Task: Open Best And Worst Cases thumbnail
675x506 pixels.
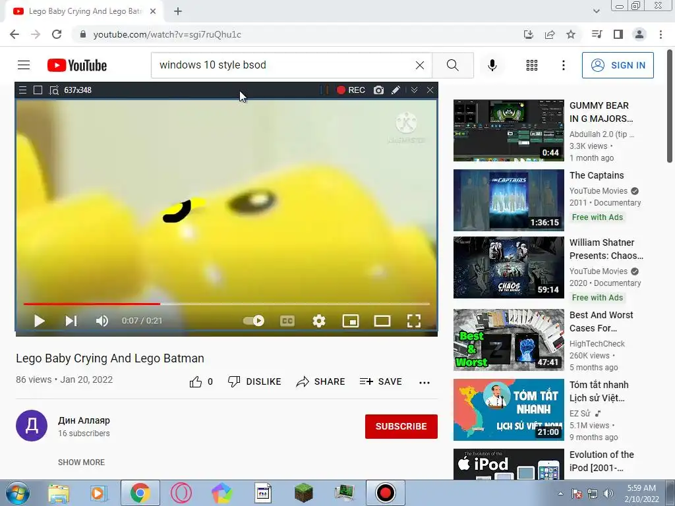Action: (x=508, y=340)
